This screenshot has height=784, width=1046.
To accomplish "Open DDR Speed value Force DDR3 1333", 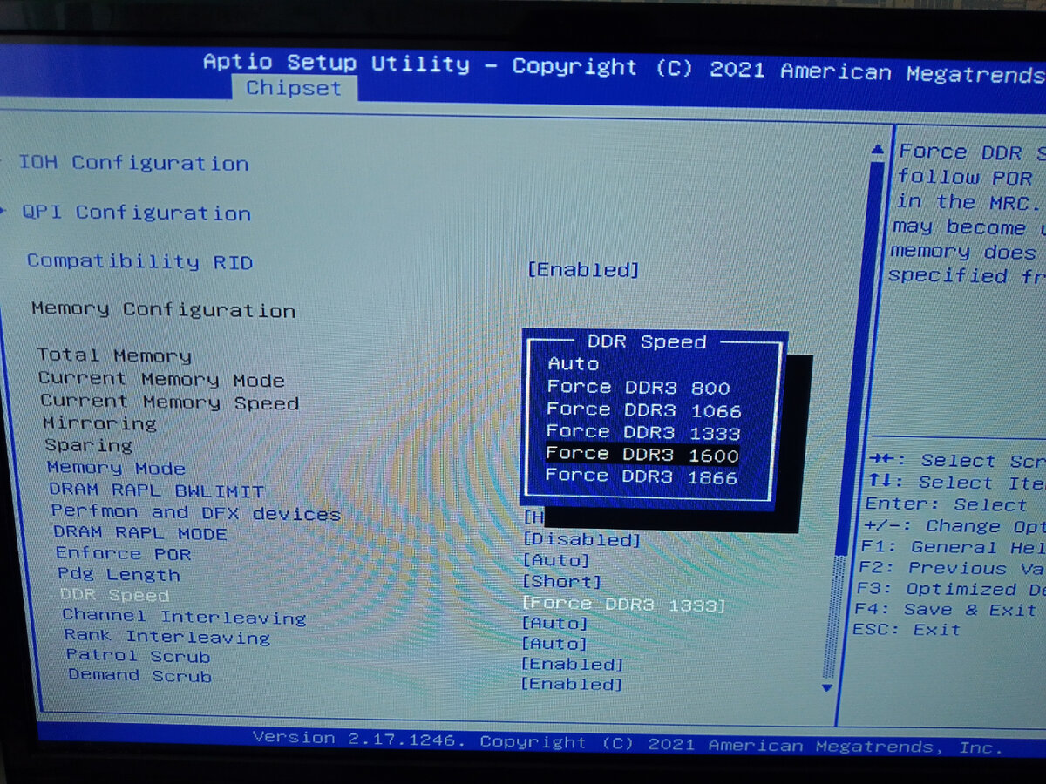I will [623, 604].
